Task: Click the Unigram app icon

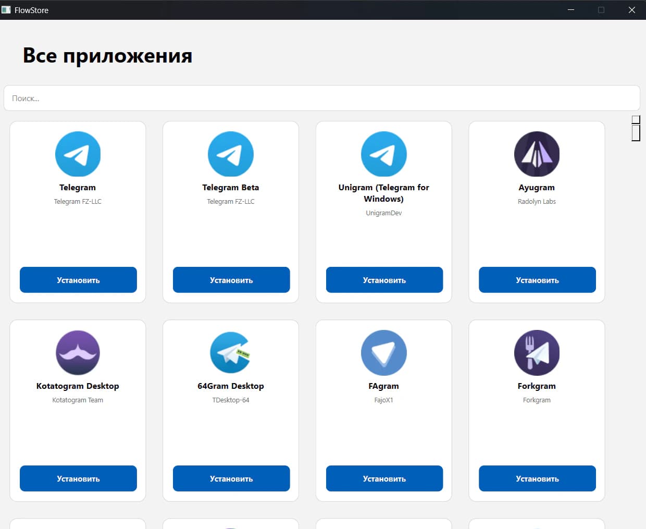Action: (384, 154)
